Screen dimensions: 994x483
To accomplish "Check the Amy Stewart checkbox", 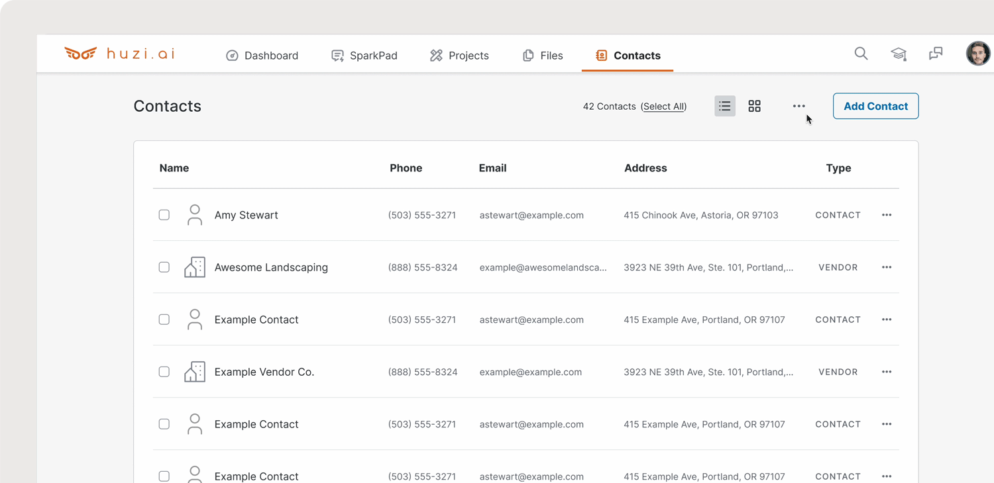I will click(164, 215).
